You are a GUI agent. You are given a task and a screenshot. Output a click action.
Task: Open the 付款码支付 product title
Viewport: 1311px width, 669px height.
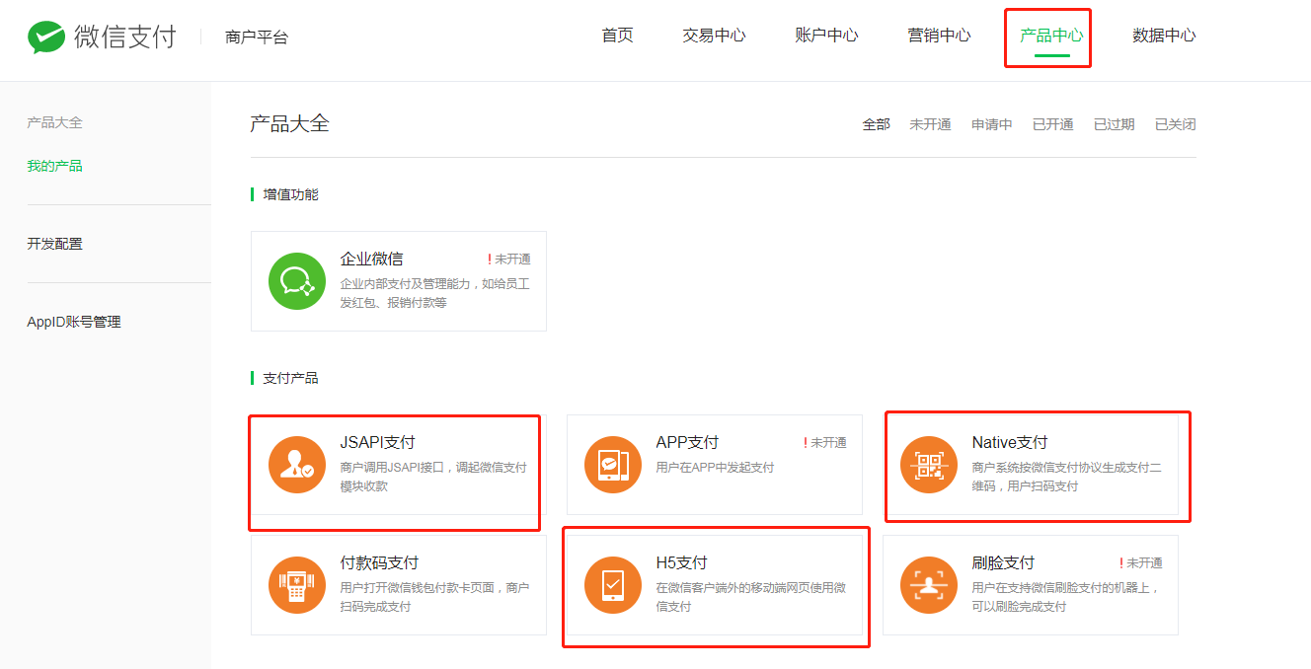click(379, 562)
